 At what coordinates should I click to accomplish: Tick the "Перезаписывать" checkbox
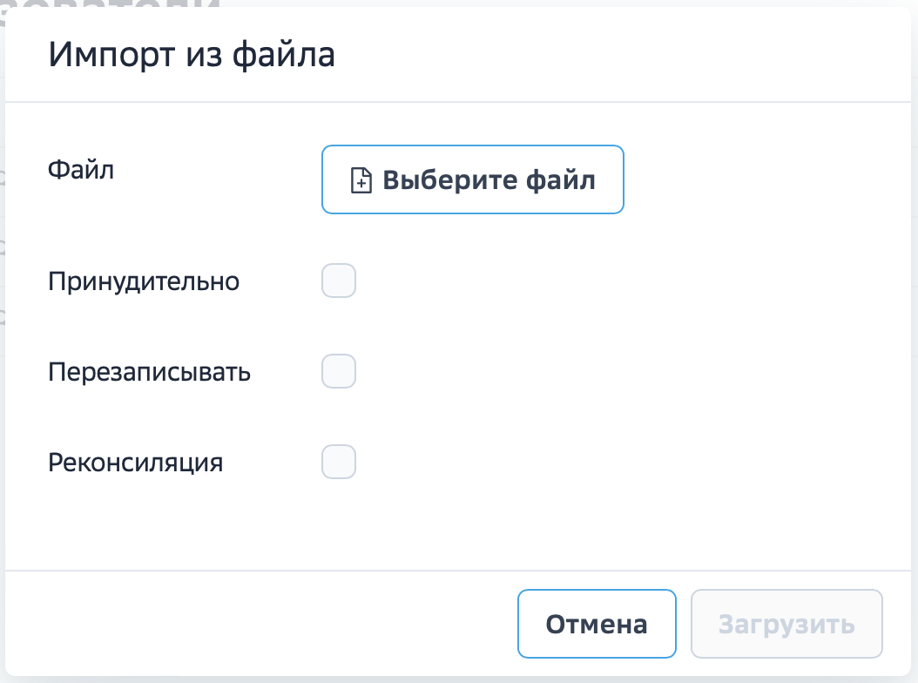click(x=339, y=371)
